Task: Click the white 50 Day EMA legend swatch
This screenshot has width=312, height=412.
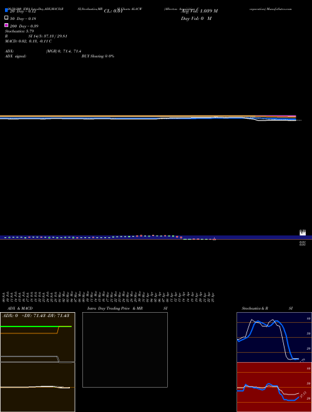Action: [x=6, y=17]
